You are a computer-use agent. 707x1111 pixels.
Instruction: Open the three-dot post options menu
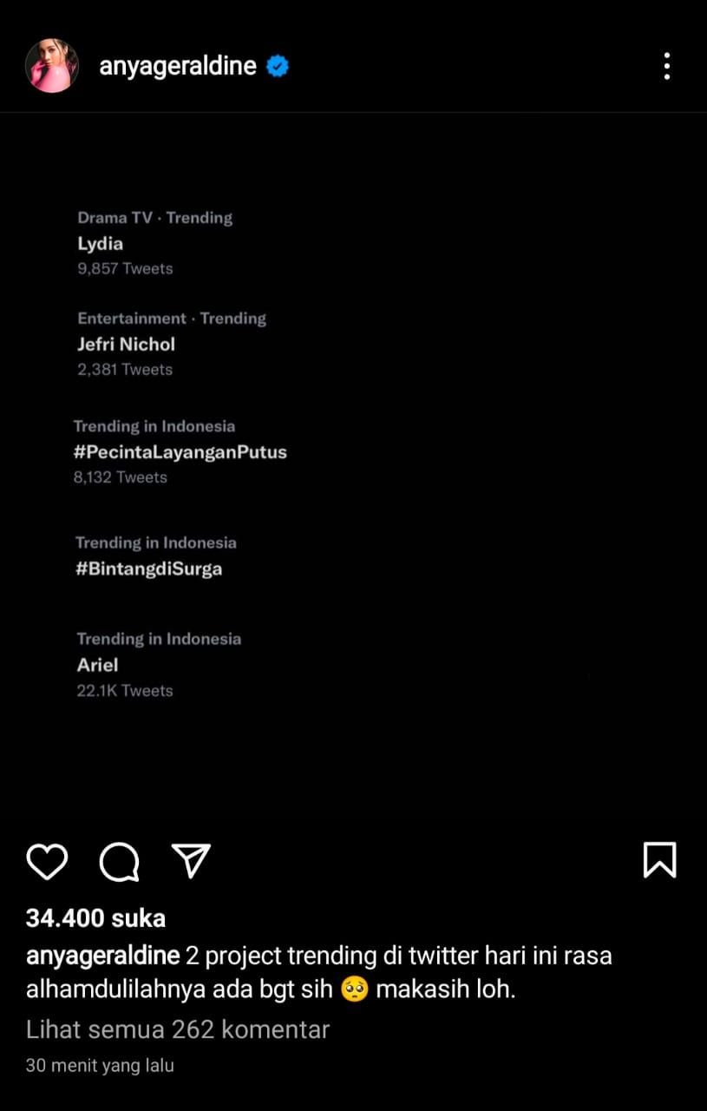coord(666,66)
